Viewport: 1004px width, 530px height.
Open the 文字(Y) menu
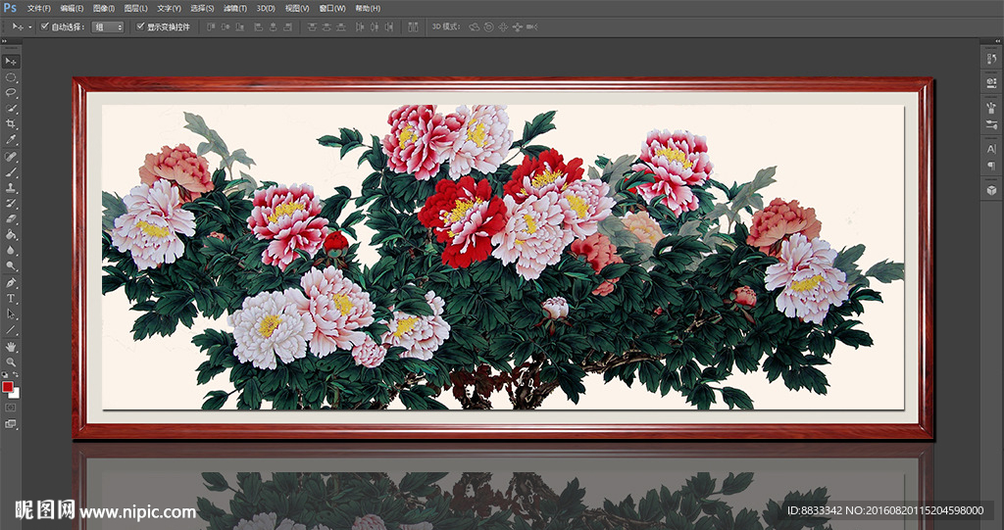coord(169,8)
